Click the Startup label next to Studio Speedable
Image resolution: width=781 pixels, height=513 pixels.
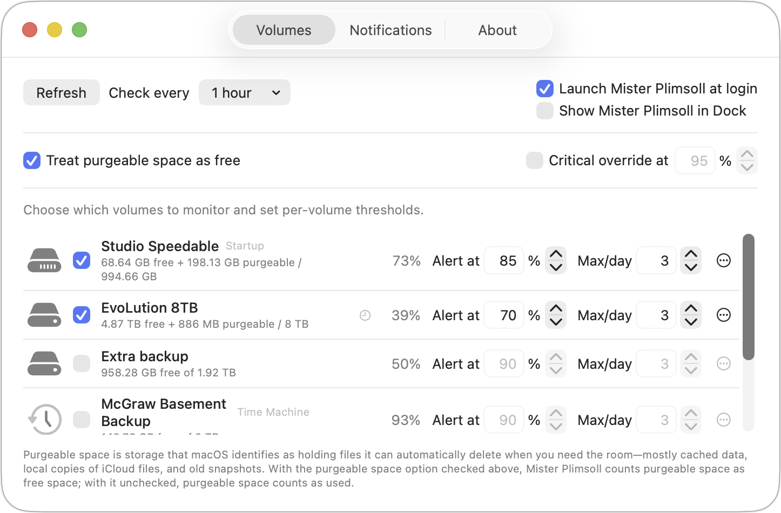(245, 246)
